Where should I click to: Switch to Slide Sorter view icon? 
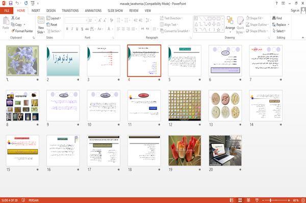click(x=240, y=200)
